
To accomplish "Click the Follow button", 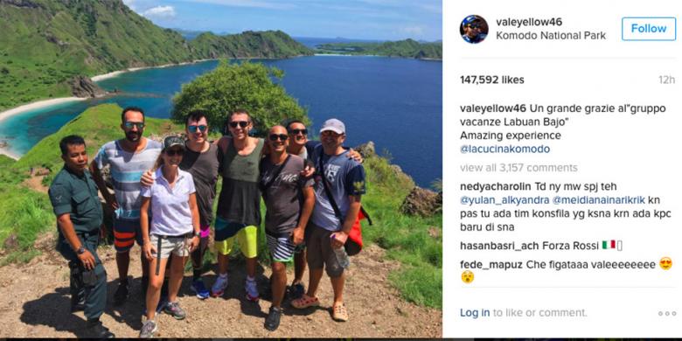I will (649, 29).
